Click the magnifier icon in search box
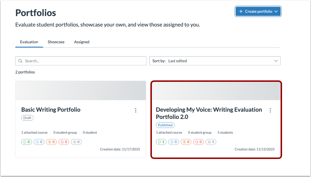This screenshot has width=311, height=177. click(x=20, y=61)
